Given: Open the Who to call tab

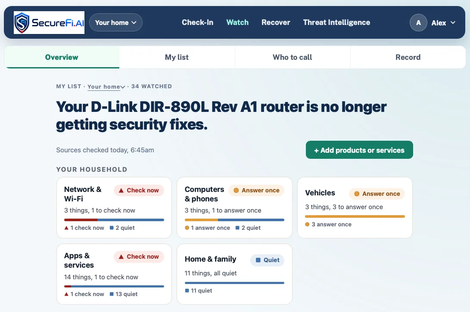Looking at the screenshot, I should (293, 57).
